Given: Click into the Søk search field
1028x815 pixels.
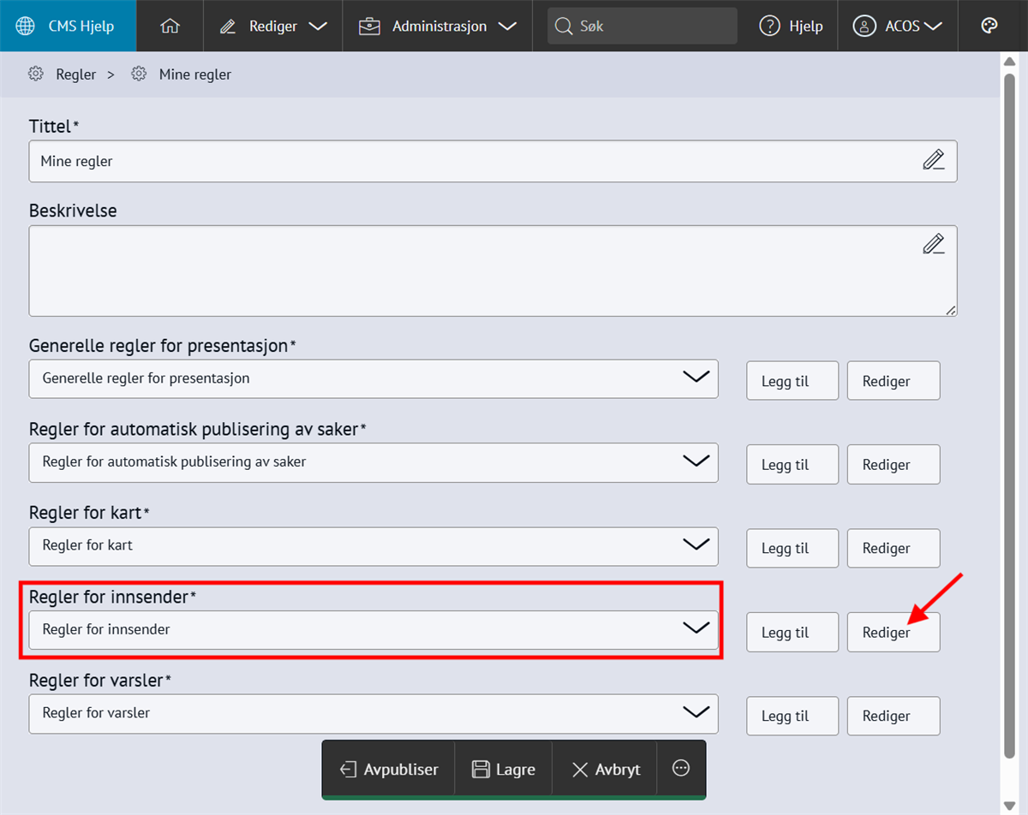Looking at the screenshot, I should 651,26.
